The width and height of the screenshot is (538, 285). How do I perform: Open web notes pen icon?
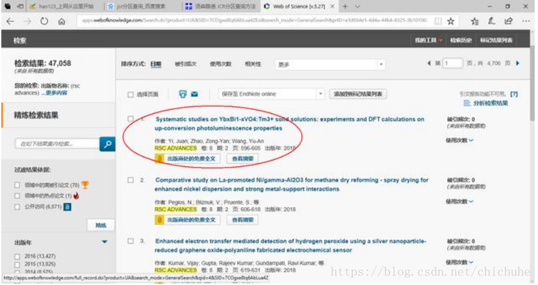click(492, 21)
